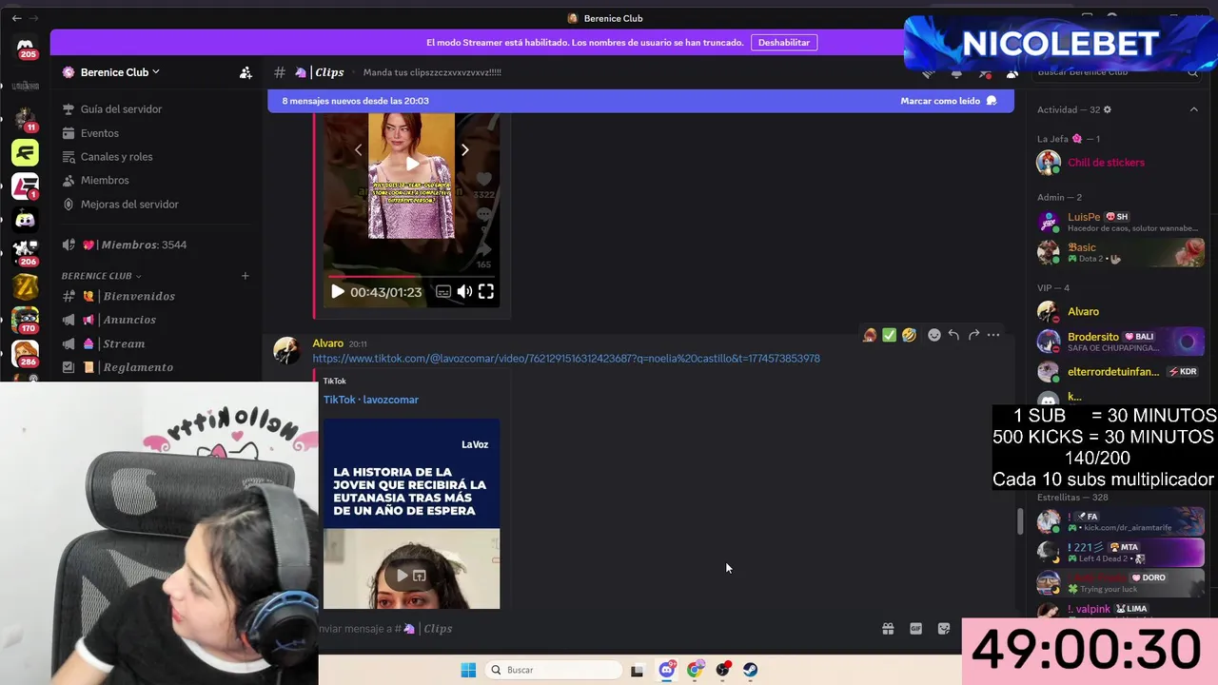Click the create channel plus icon
The width and height of the screenshot is (1218, 685).
(x=245, y=276)
